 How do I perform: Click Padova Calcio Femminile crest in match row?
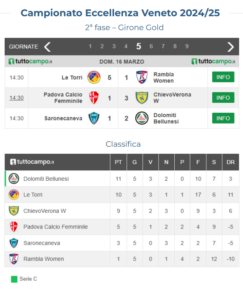94,98
